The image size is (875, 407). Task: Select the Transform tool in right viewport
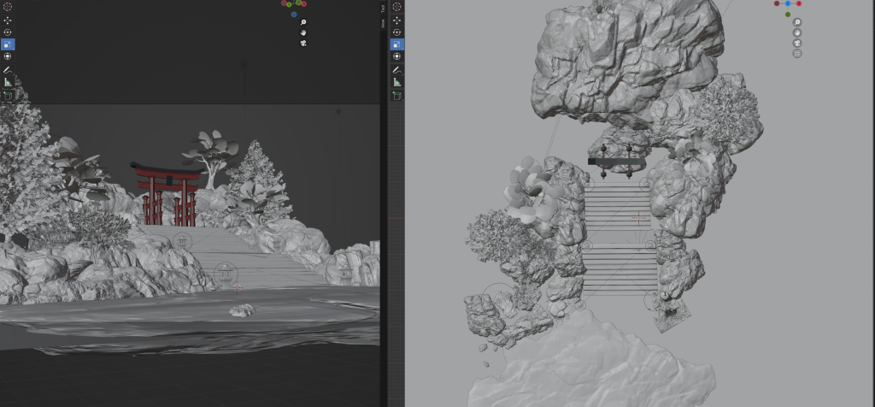[396, 56]
